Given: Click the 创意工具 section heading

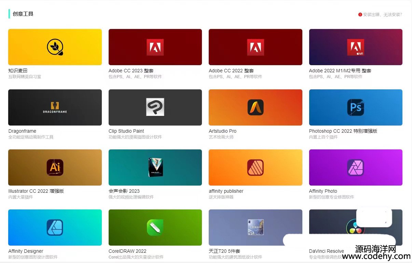Looking at the screenshot, I should [x=23, y=14].
